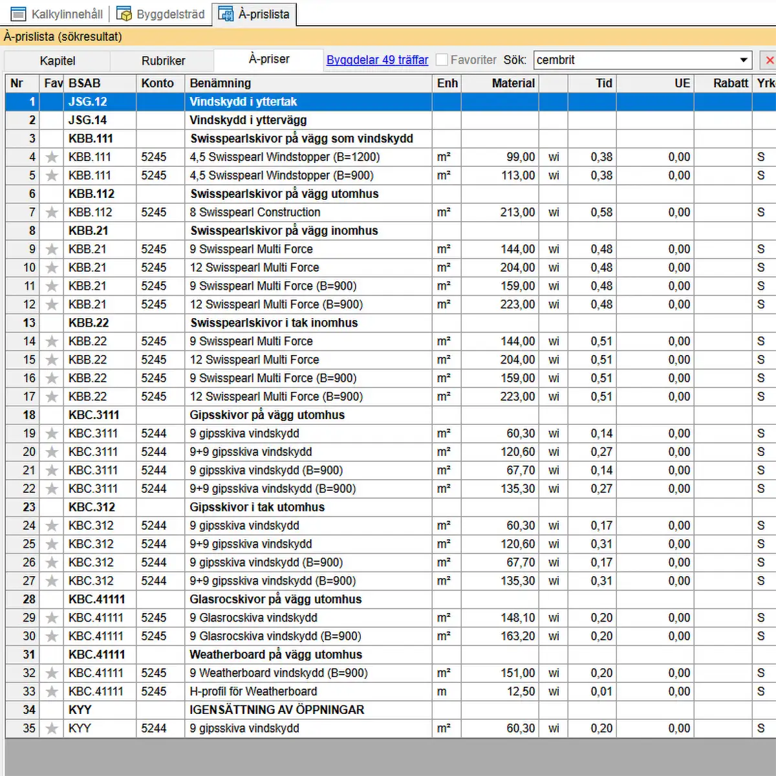Click favorite star on H-profil för Weatherboard

tap(52, 692)
